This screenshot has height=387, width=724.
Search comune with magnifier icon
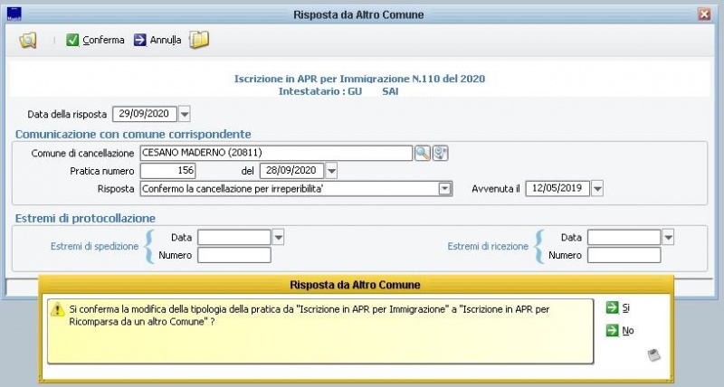[422, 153]
